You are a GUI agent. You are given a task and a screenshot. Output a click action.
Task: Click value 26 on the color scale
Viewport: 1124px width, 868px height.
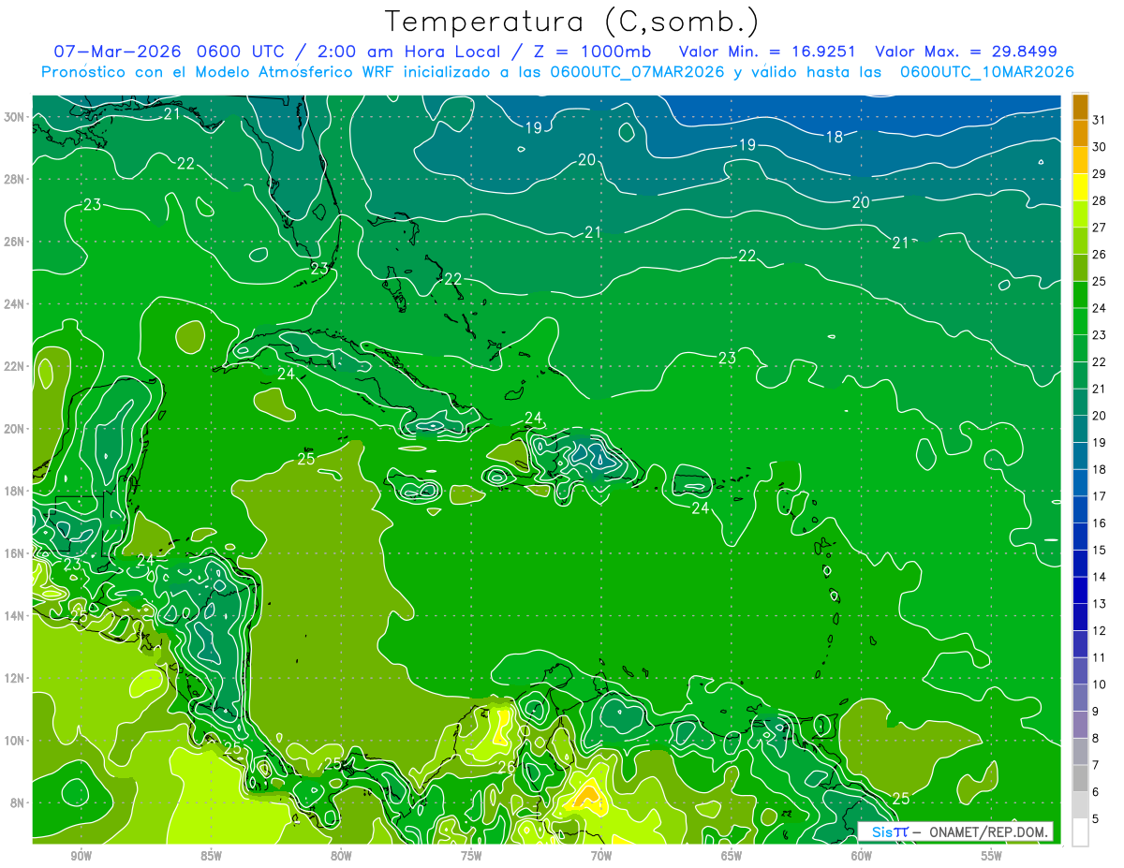(x=1100, y=254)
